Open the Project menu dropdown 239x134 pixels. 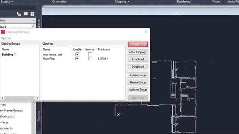tap(7, 1)
